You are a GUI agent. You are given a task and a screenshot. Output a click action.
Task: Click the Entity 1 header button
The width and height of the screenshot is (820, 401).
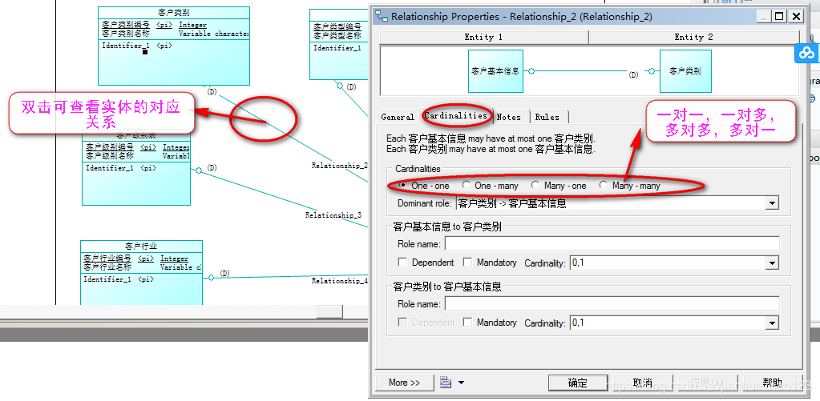click(483, 37)
